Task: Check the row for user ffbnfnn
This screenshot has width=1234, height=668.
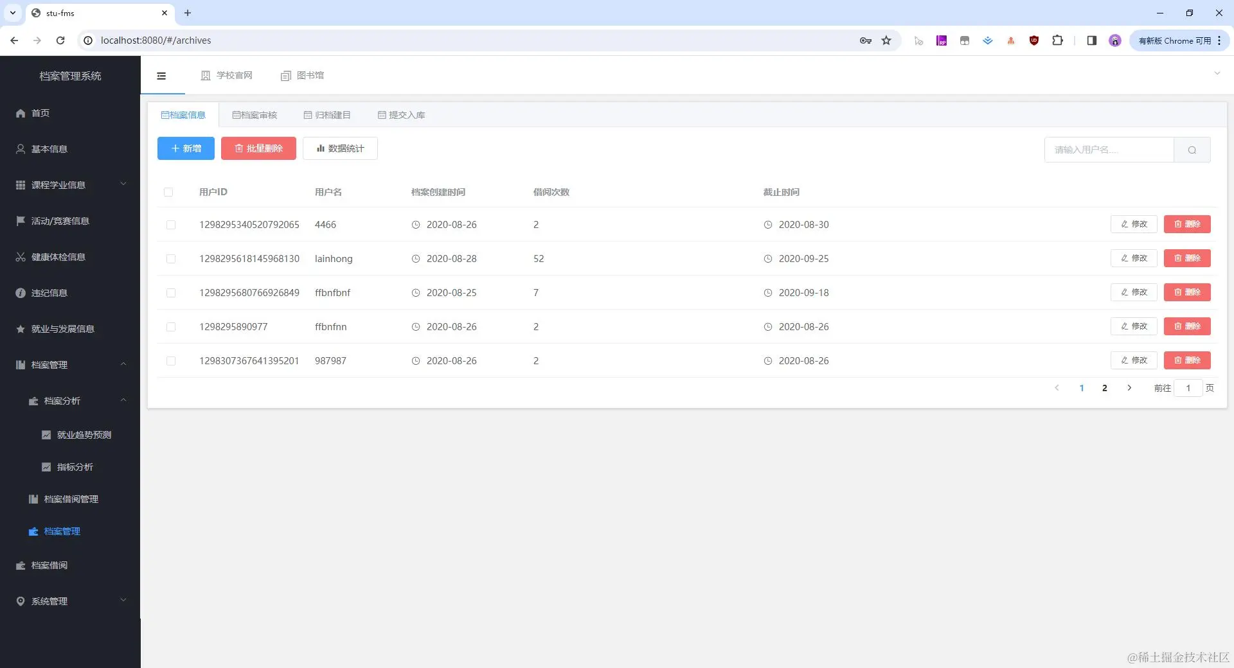Action: pyautogui.click(x=171, y=327)
